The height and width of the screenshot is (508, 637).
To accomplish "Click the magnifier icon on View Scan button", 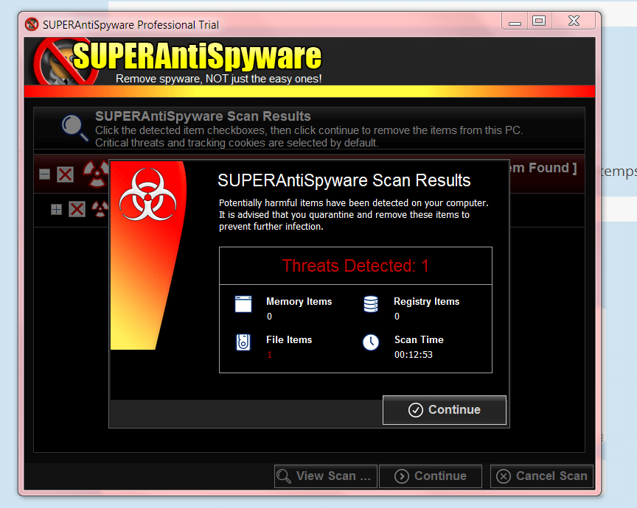I will (x=284, y=476).
